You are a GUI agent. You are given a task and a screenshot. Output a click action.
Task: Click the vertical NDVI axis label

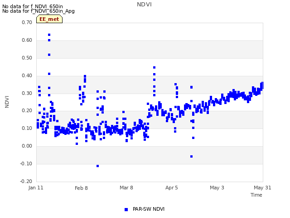pos(7,102)
